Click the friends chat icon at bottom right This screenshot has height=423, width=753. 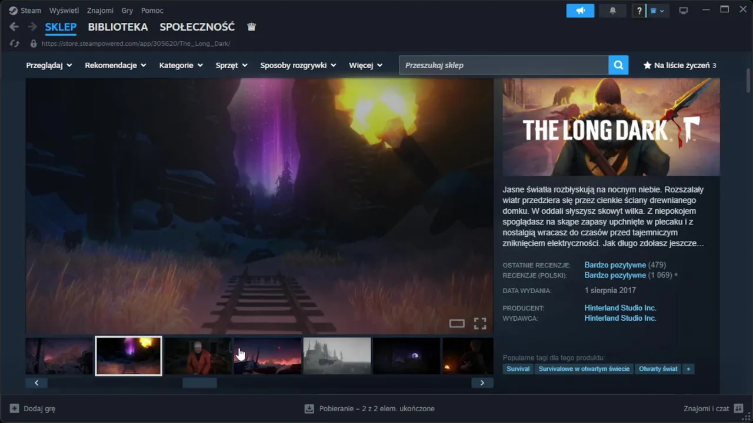coord(739,408)
